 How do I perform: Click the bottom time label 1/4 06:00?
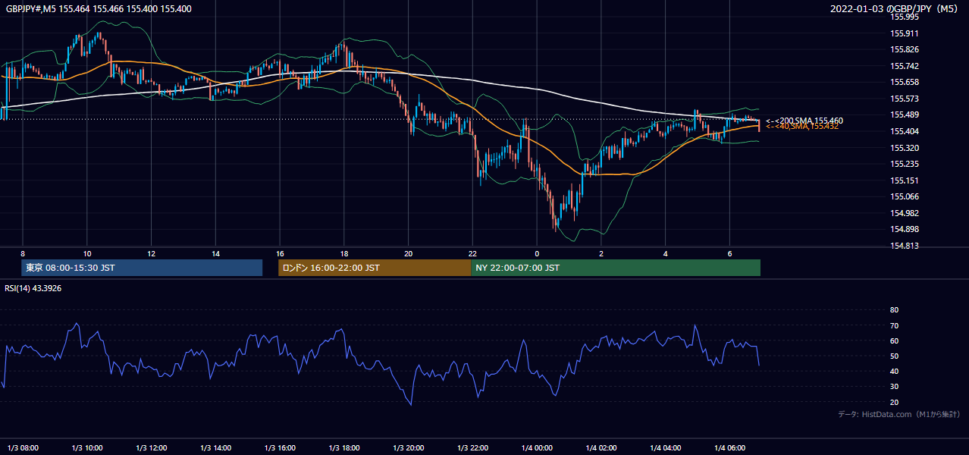(x=730, y=447)
